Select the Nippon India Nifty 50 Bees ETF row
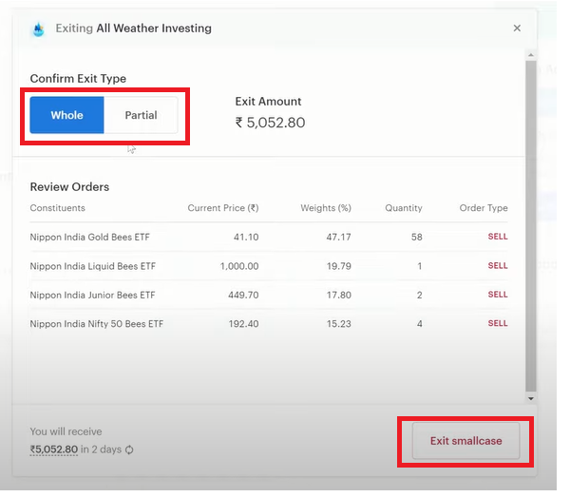Screen dimensions: 570x497 coord(269,324)
